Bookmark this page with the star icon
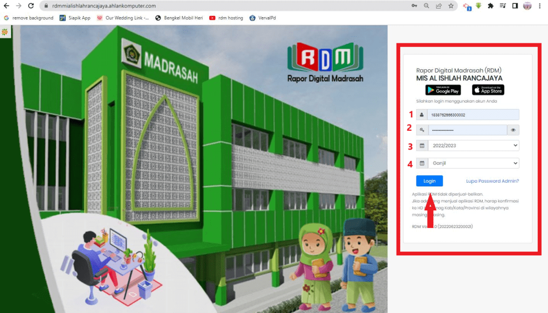 pos(451,6)
